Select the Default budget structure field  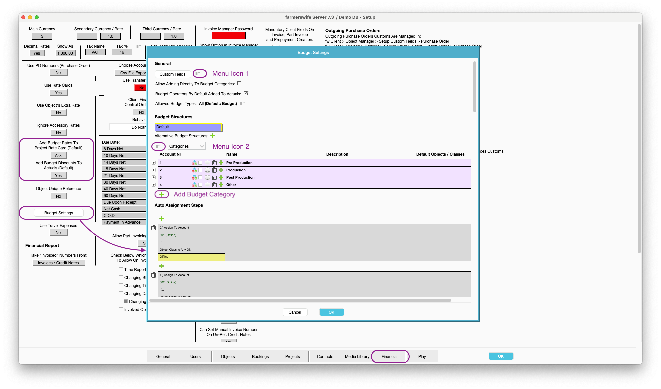tap(188, 127)
